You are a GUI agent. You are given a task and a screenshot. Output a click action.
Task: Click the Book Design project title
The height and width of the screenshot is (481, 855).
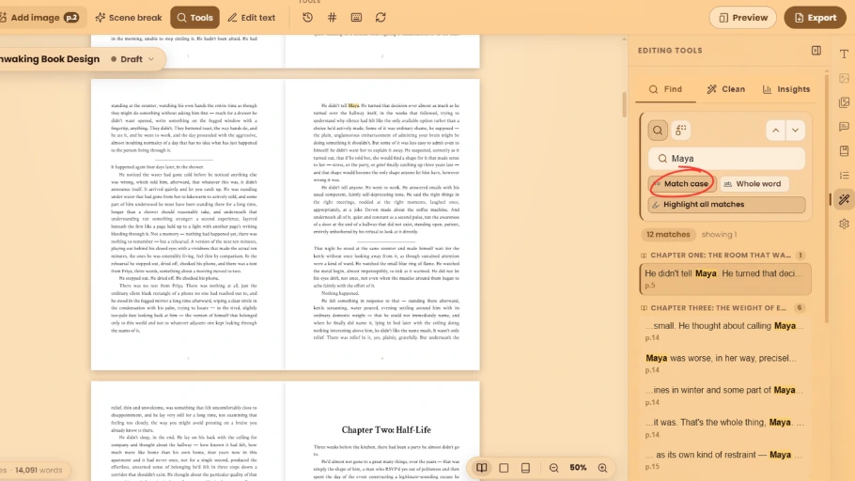50,59
